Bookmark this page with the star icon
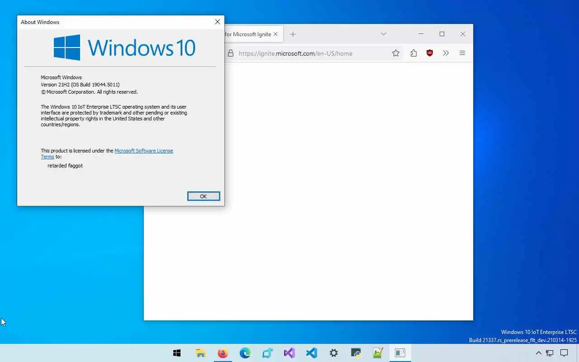579x362 pixels. pyautogui.click(x=396, y=53)
